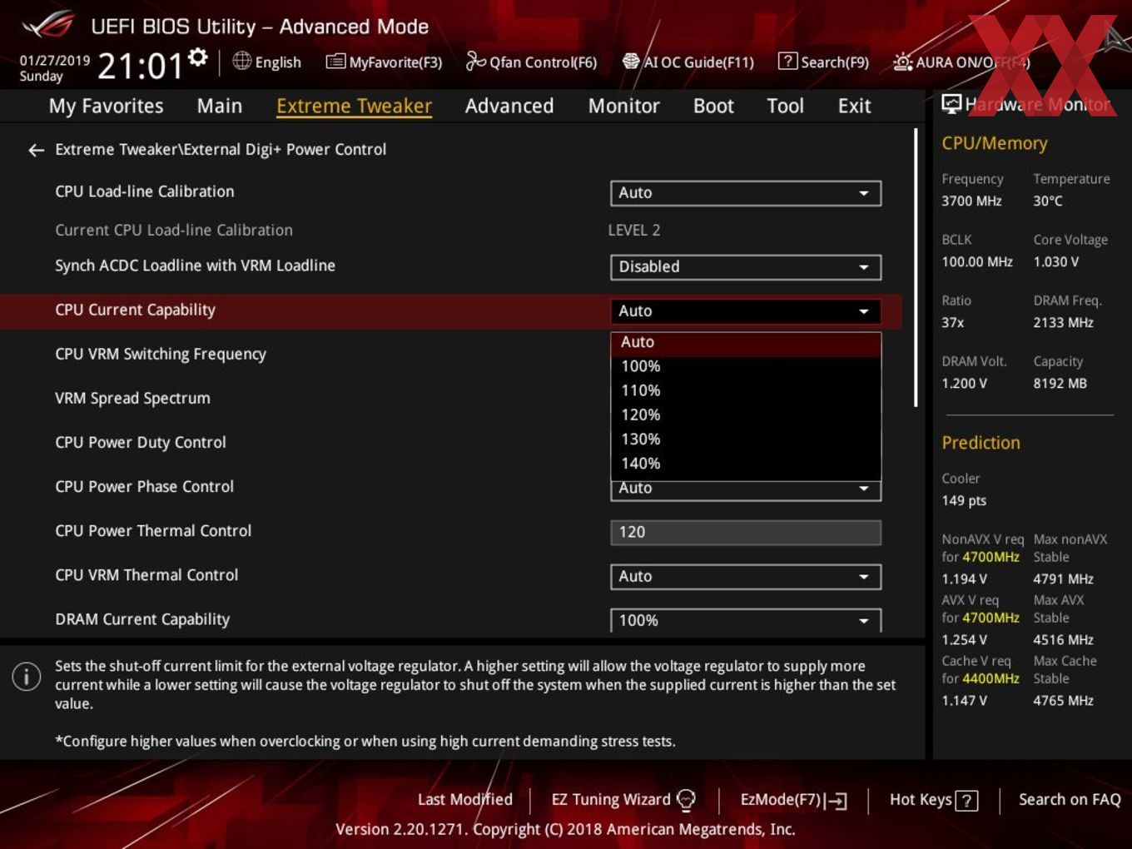Image resolution: width=1132 pixels, height=849 pixels.
Task: Open CPU Load-line Calibration dropdown
Action: tap(746, 193)
